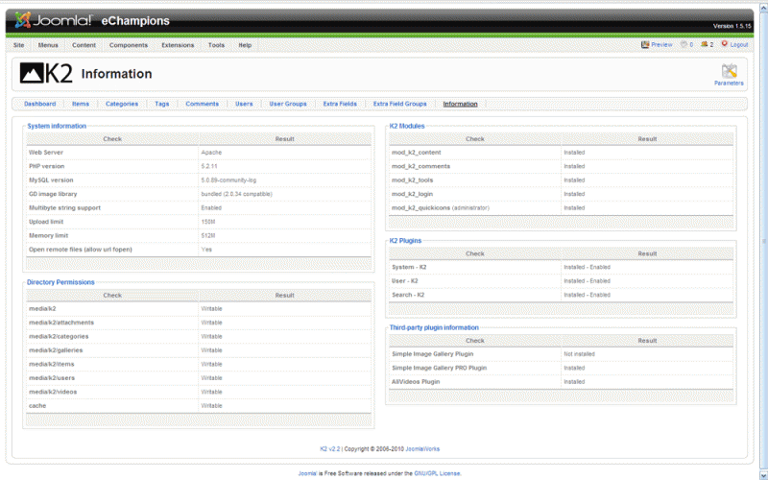Click the K2 Modules heading

(x=406, y=126)
